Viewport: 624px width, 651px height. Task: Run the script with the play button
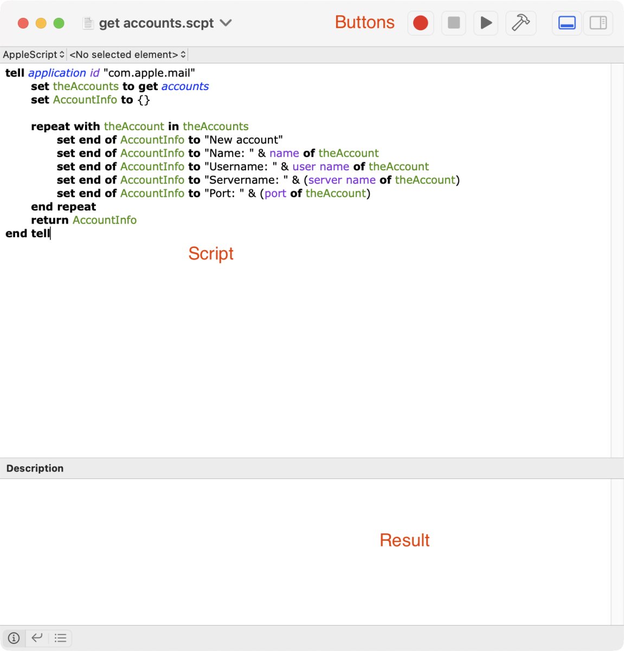(x=485, y=23)
